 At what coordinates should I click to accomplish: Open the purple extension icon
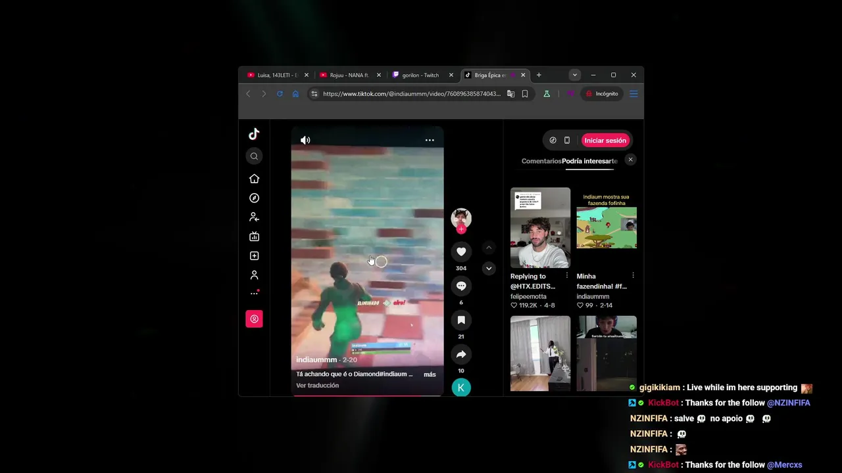[571, 94]
